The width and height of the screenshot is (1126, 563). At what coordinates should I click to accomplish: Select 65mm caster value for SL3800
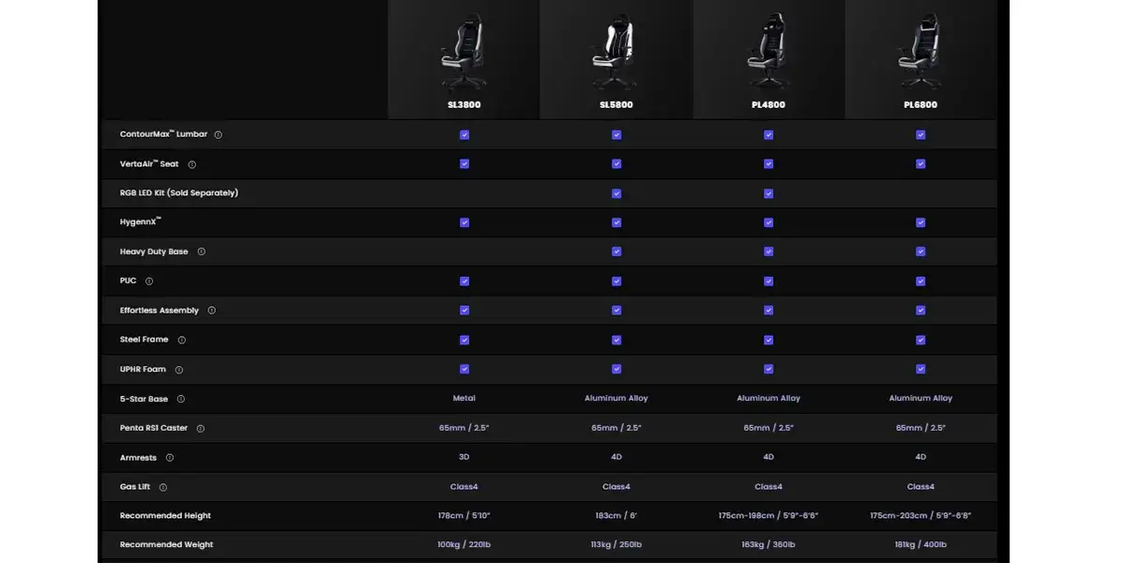click(464, 428)
